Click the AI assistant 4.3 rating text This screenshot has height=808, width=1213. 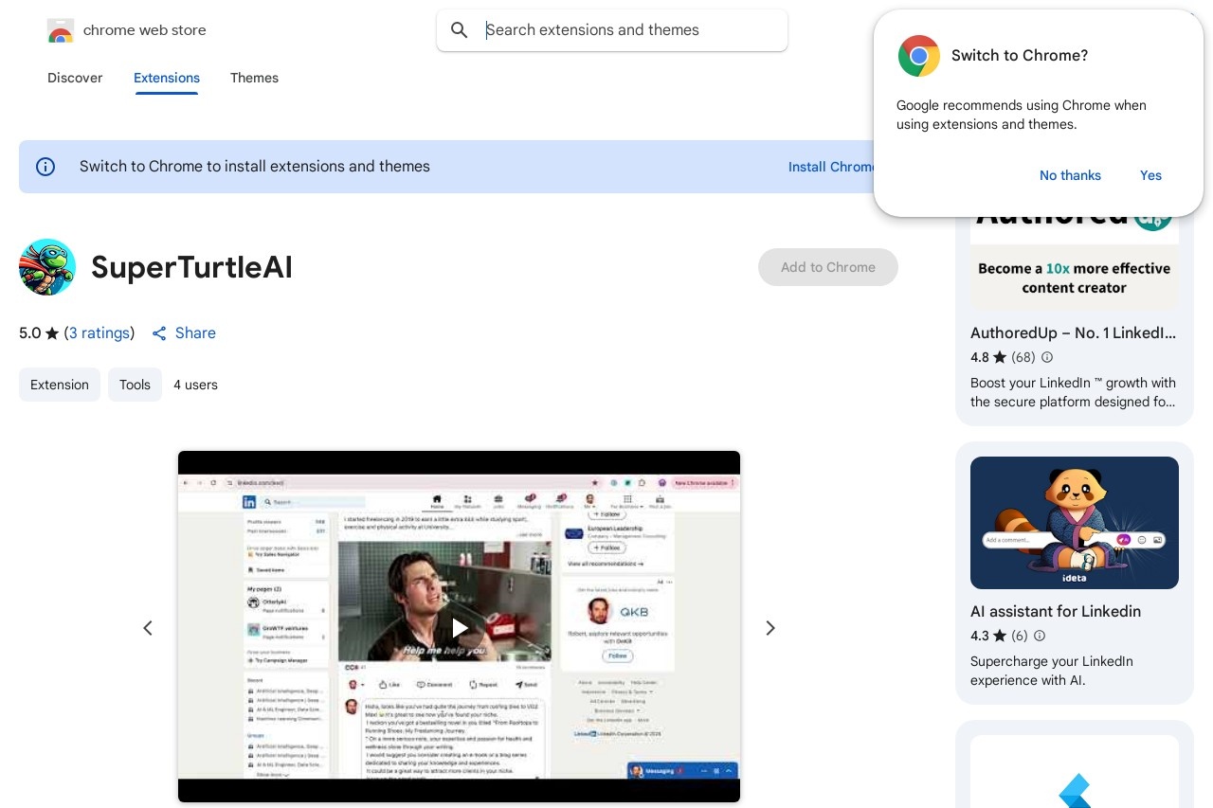[x=980, y=636]
